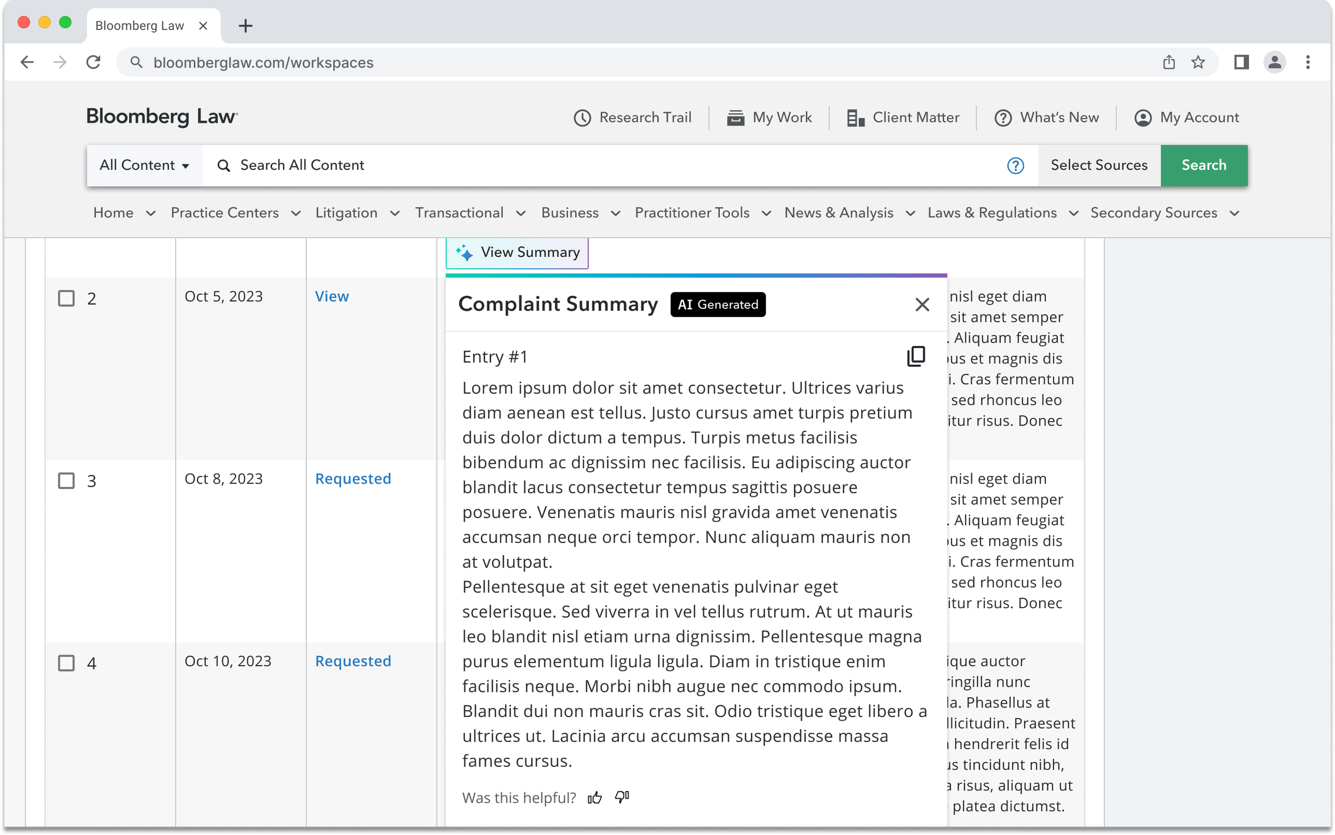Screen dimensions: 1335x835
Task: Open the Client Matter tool
Action: coord(902,117)
